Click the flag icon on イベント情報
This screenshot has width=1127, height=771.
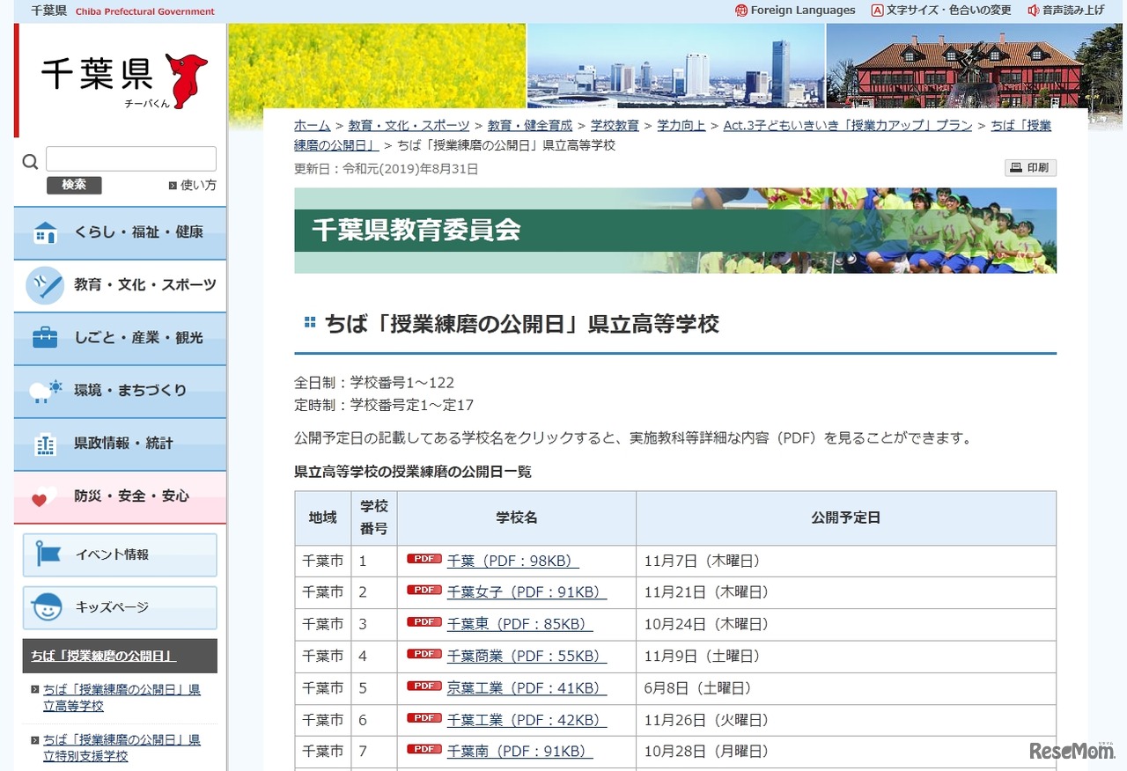[48, 554]
